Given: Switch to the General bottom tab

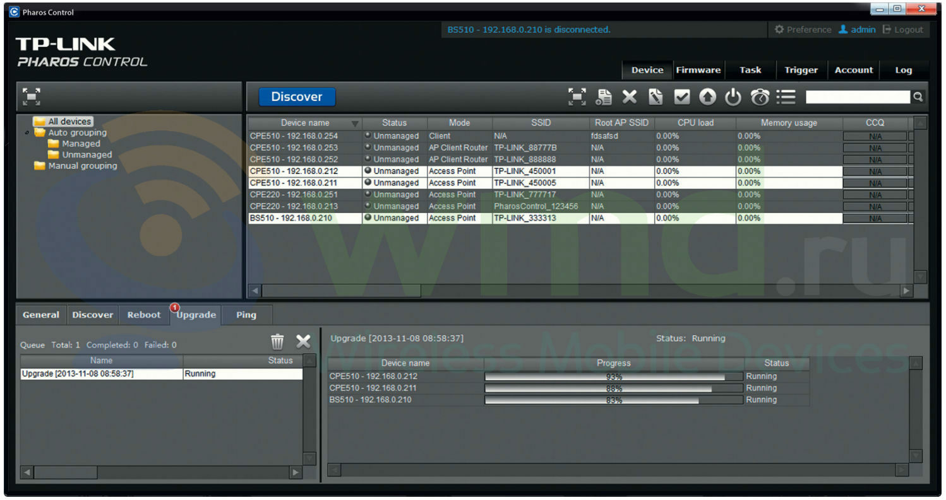Looking at the screenshot, I should (41, 315).
